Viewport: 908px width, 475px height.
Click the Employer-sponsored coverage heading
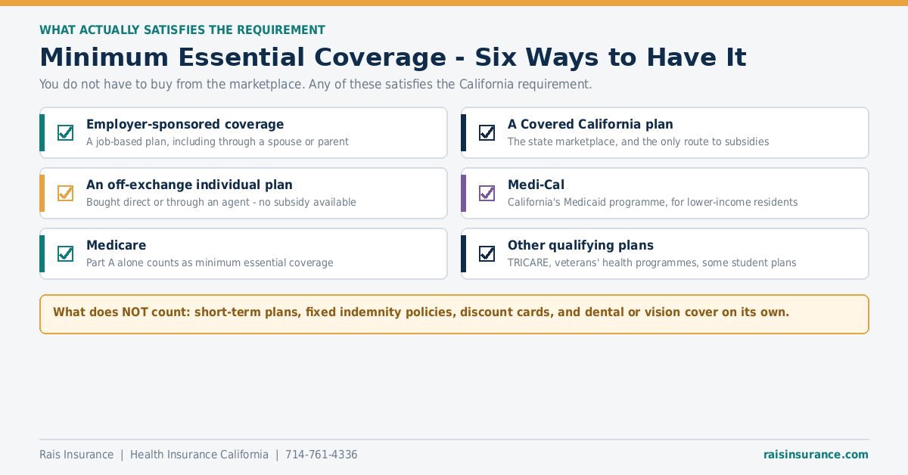(x=185, y=124)
